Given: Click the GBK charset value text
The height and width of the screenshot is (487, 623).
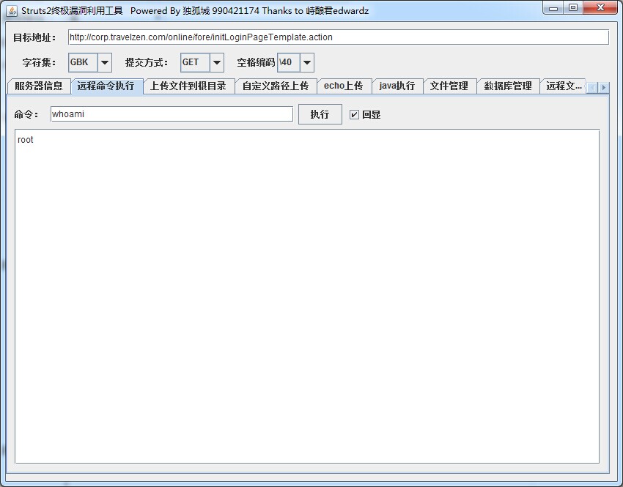Looking at the screenshot, I should coord(79,62).
